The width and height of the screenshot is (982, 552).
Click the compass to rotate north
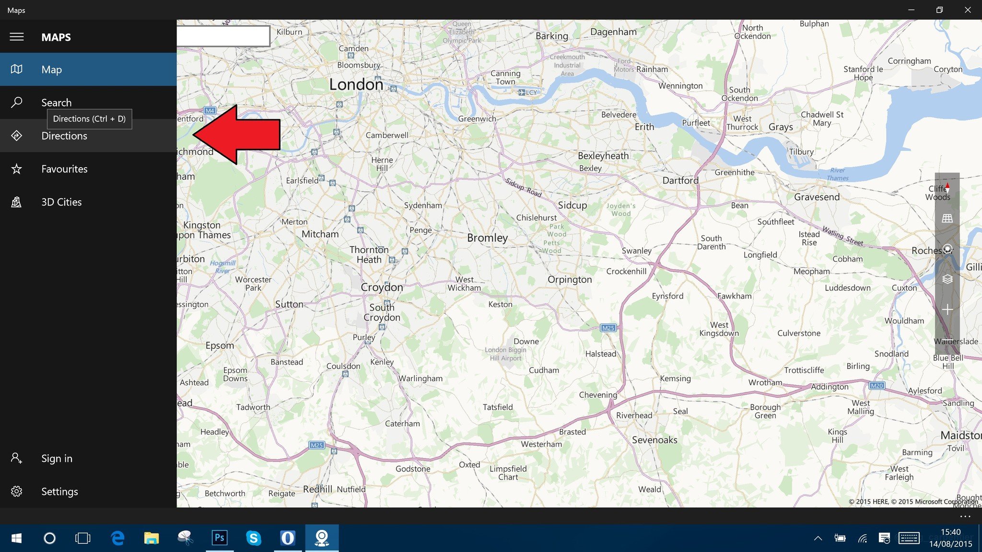coord(947,188)
